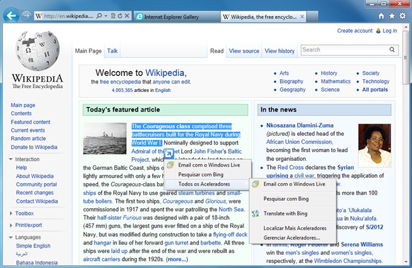This screenshot has width=412, height=268.
Task: Select the Main Page tab
Action: coord(88,51)
